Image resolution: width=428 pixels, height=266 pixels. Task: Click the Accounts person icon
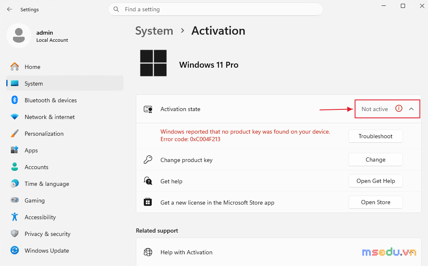15,167
